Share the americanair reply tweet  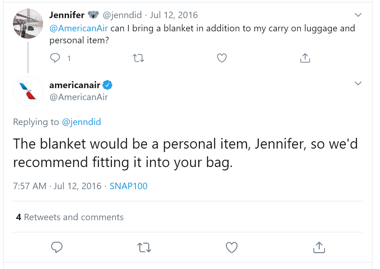tap(319, 247)
